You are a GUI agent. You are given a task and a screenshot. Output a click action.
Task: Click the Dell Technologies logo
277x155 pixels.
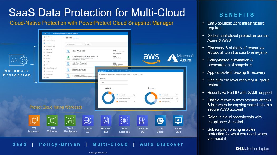click(x=252, y=149)
